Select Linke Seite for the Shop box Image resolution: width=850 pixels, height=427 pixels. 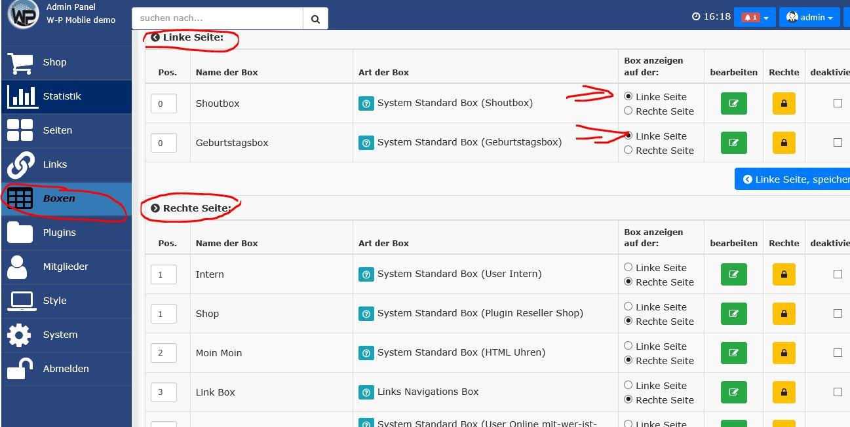[x=628, y=306]
